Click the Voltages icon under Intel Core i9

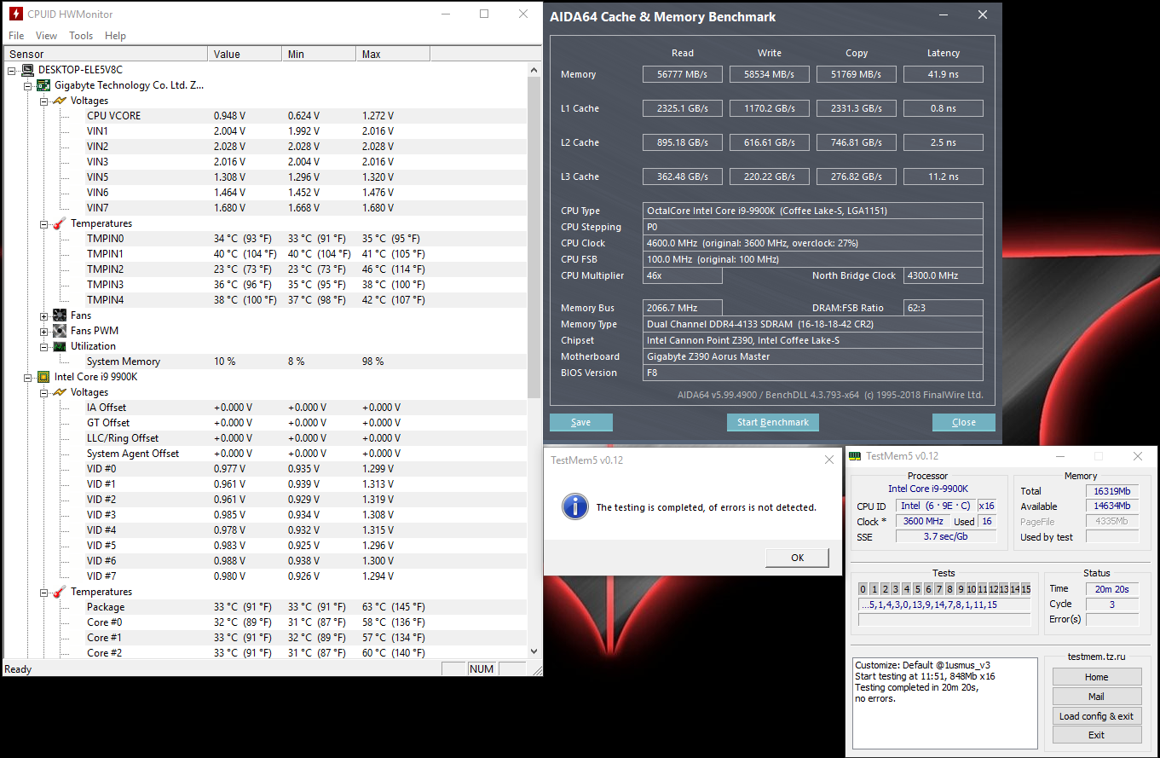pyautogui.click(x=60, y=392)
